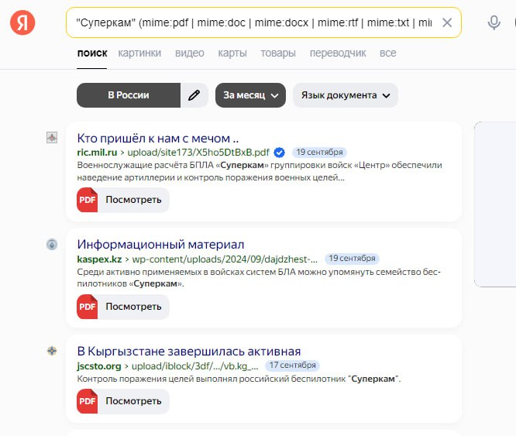
Task: Open the "Информационный материал" result link
Action: [160, 245]
